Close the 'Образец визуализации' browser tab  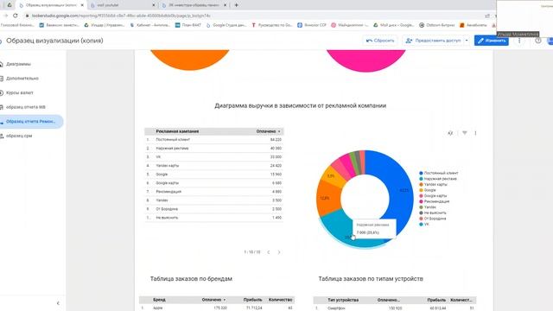82,5
